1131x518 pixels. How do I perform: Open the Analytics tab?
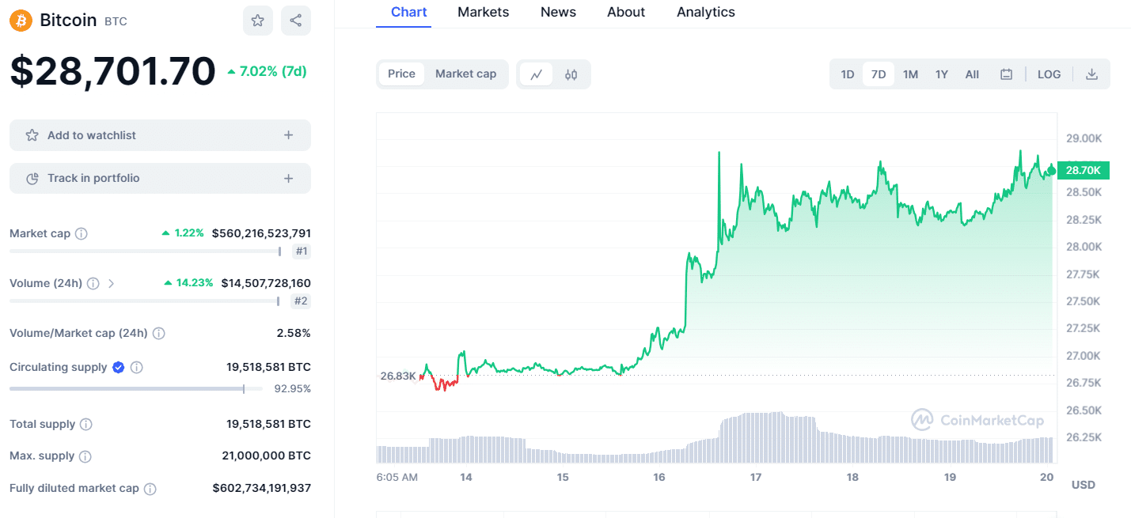pos(706,13)
